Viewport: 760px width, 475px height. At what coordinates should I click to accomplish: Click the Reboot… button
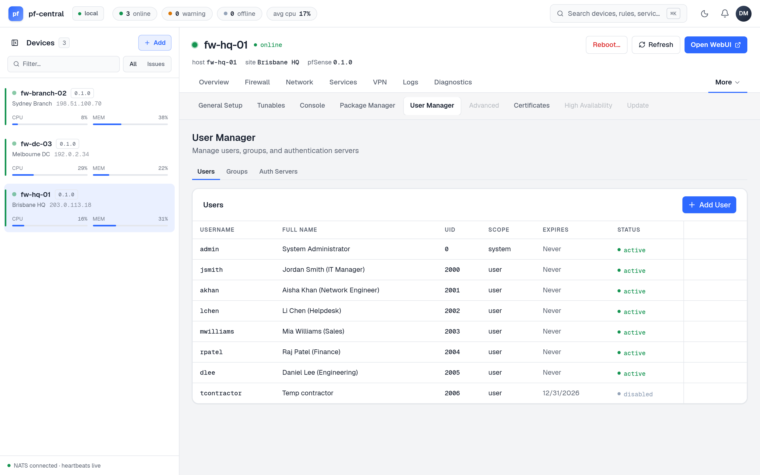tap(606, 45)
